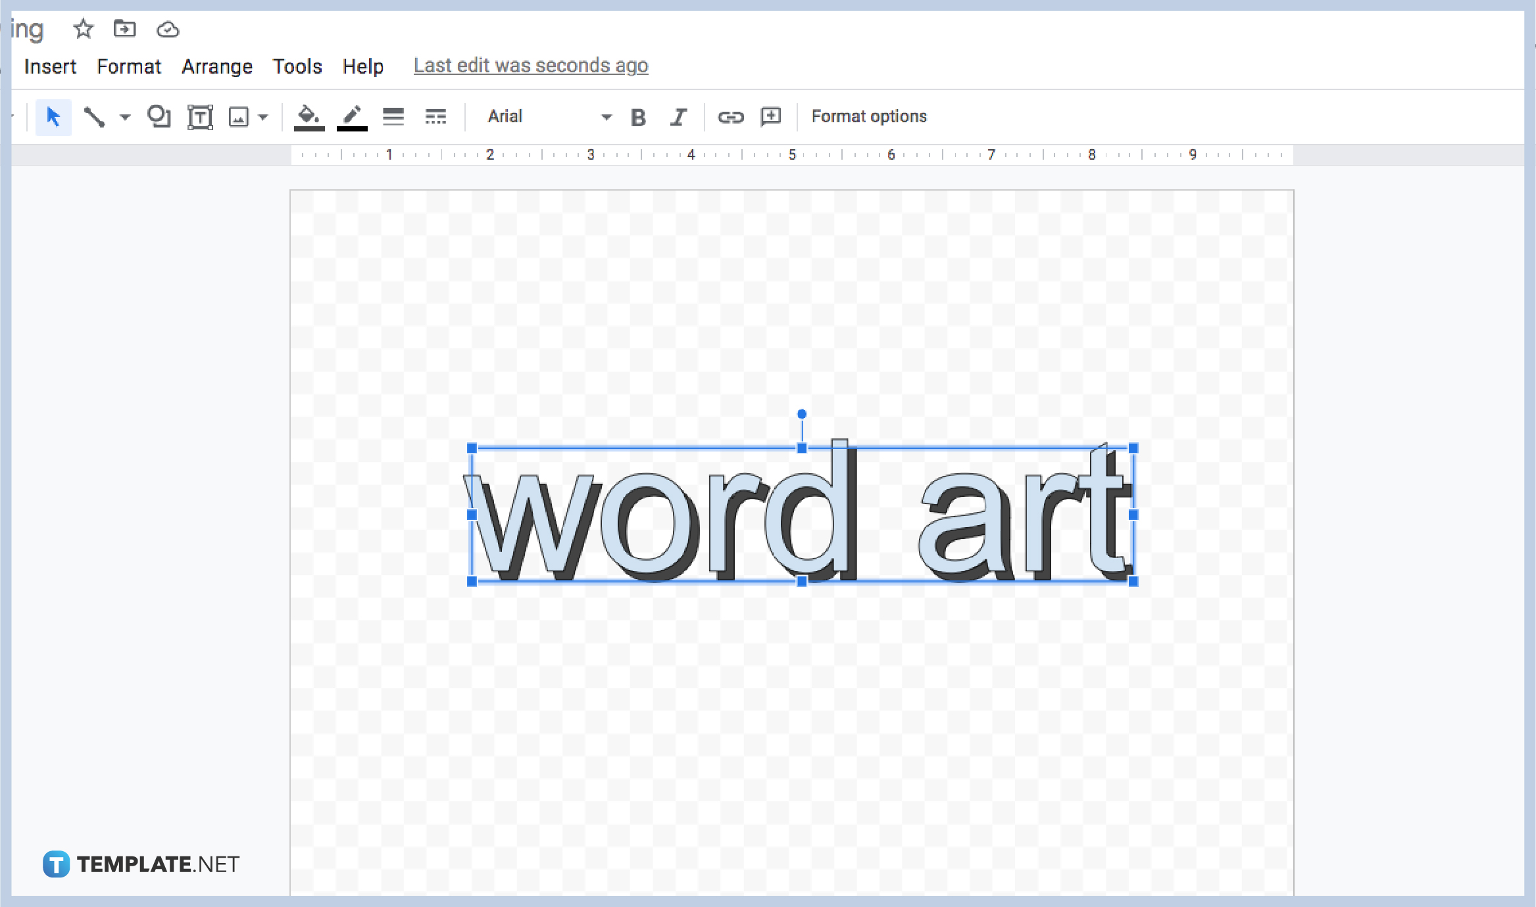The height and width of the screenshot is (907, 1536).
Task: Open Border dash options
Action: click(x=435, y=116)
